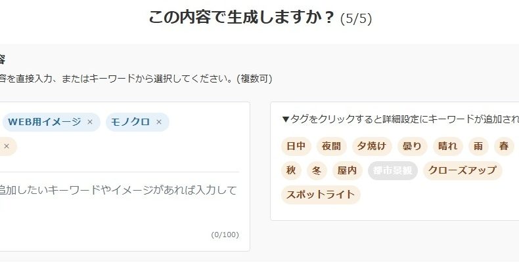The width and height of the screenshot is (519, 266).
Task: Click the WEB用イメージ chip label
Action: (44, 122)
